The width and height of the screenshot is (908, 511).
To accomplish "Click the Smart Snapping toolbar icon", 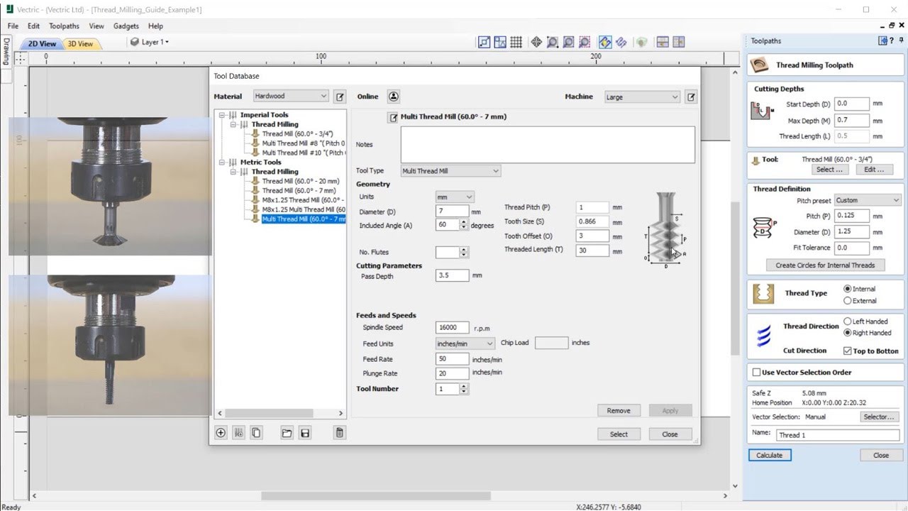I will [x=500, y=43].
